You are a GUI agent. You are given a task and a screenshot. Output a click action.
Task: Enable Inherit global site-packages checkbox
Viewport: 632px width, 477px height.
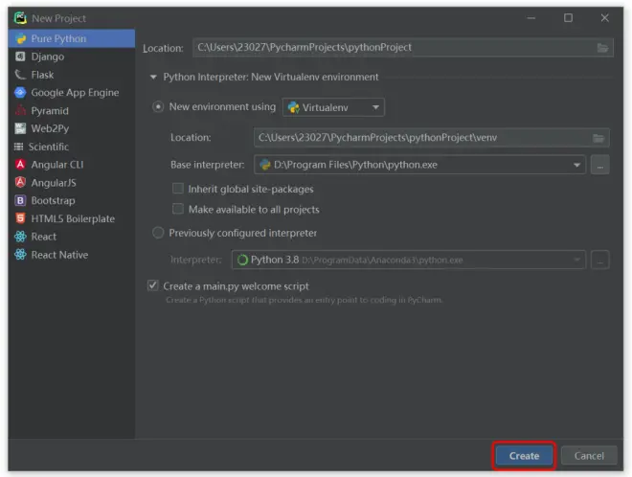[x=178, y=189]
